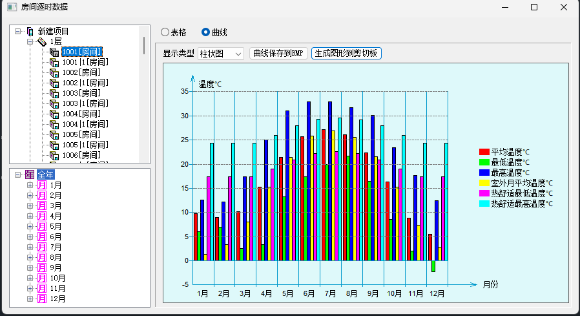This screenshot has height=316, width=580.
Task: Select 12月 in the month tree
Action: click(57, 299)
